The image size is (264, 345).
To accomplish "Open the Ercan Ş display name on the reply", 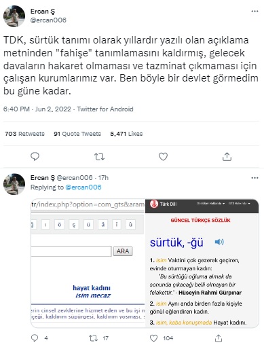I will click(43, 178).
